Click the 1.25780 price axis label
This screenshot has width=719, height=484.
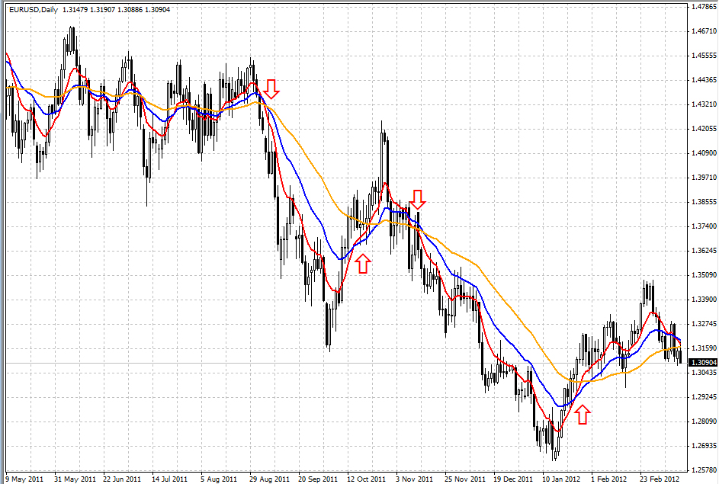(702, 470)
